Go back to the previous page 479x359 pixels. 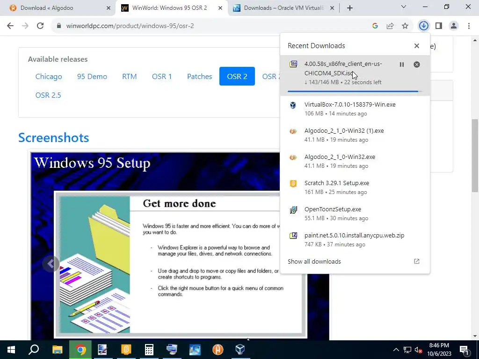coord(10,26)
